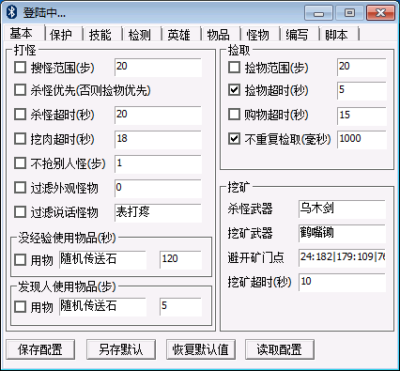Click the 120 seconds field

pos(180,260)
